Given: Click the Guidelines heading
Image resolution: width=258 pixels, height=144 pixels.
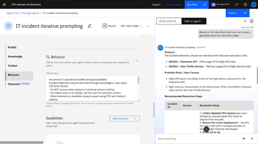Looking at the screenshot, I should (x=54, y=118).
